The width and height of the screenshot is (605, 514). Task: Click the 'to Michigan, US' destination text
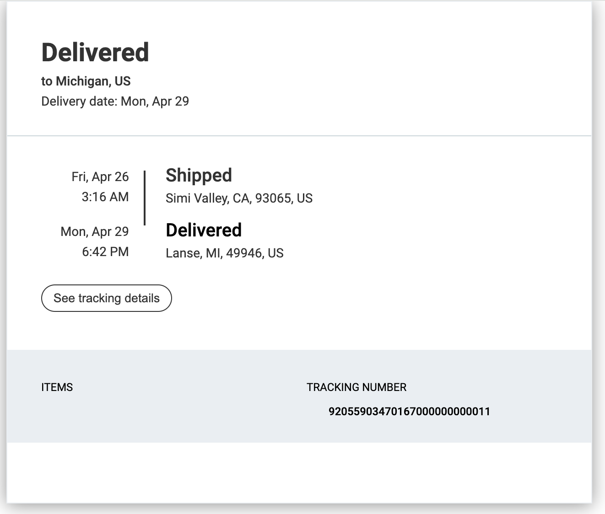86,81
